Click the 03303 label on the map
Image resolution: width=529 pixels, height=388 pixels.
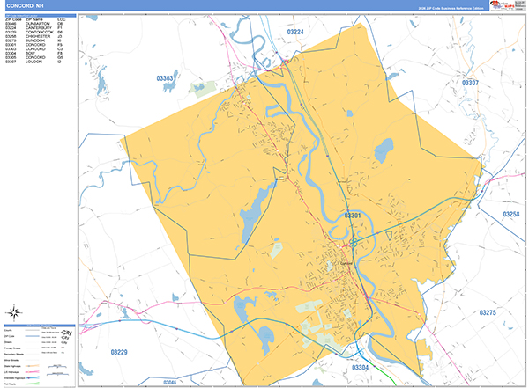165,78
